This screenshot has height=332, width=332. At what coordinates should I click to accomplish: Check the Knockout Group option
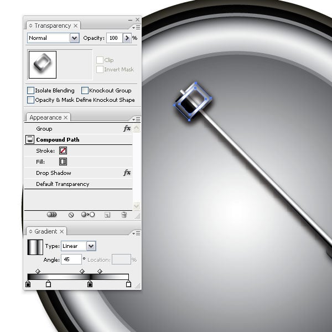pos(85,90)
